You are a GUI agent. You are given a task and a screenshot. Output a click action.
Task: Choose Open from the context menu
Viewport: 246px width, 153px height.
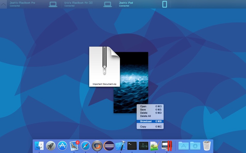[143, 106]
